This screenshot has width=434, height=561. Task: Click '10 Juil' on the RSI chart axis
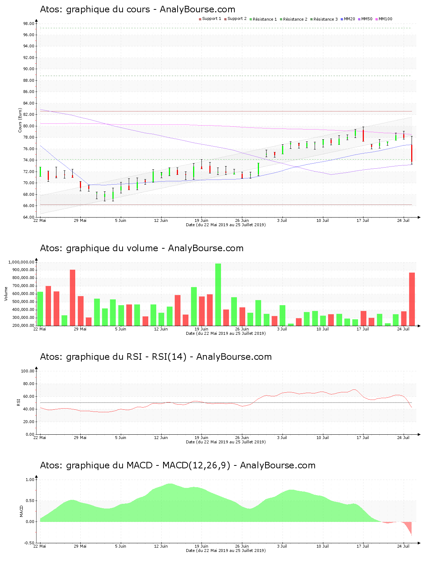[323, 437]
